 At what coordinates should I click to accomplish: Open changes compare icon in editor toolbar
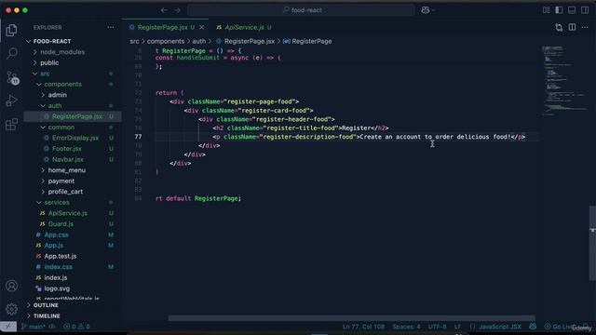559,27
